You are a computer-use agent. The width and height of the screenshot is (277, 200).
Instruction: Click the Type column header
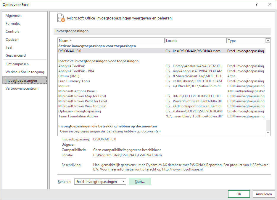(246, 41)
